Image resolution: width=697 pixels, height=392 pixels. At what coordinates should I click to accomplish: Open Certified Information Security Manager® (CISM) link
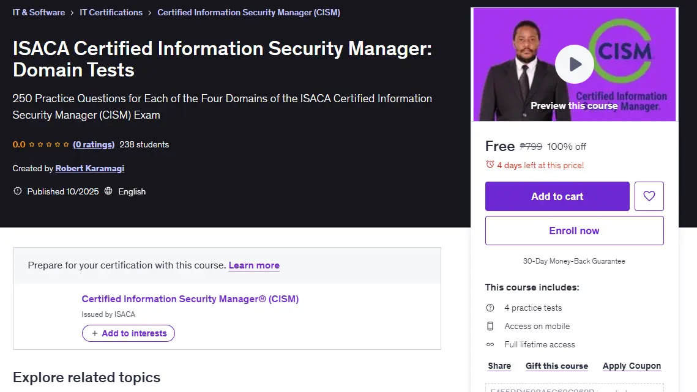click(190, 298)
